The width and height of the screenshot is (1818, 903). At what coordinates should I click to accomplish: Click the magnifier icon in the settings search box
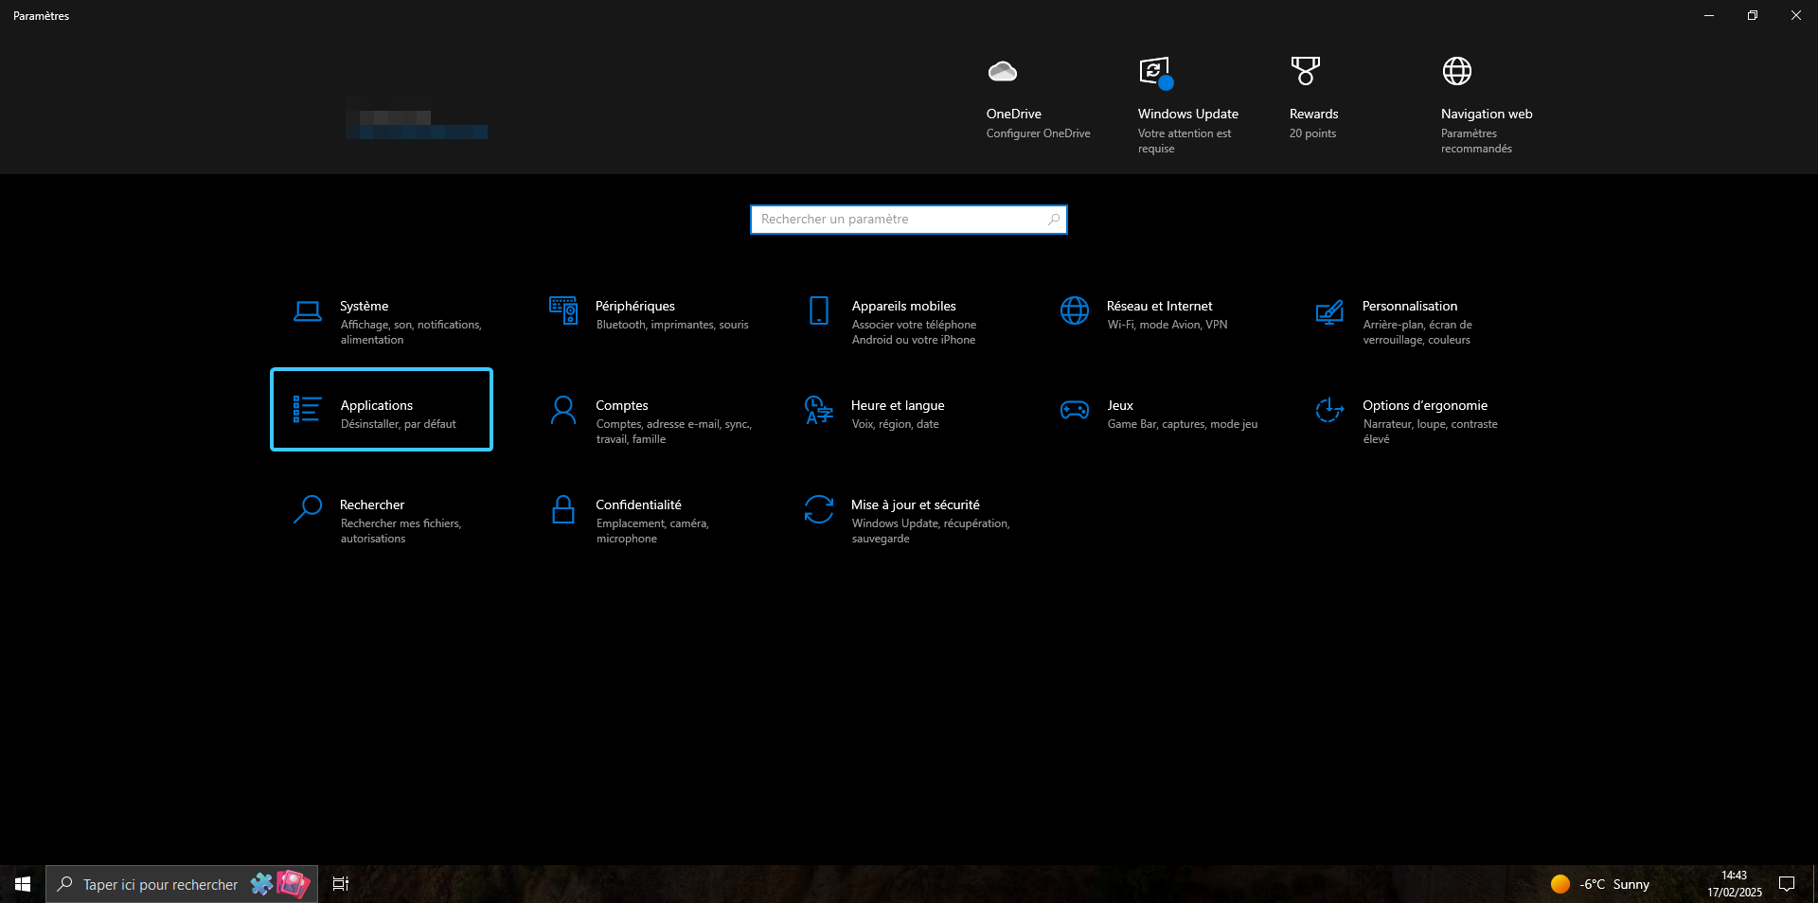(1054, 220)
